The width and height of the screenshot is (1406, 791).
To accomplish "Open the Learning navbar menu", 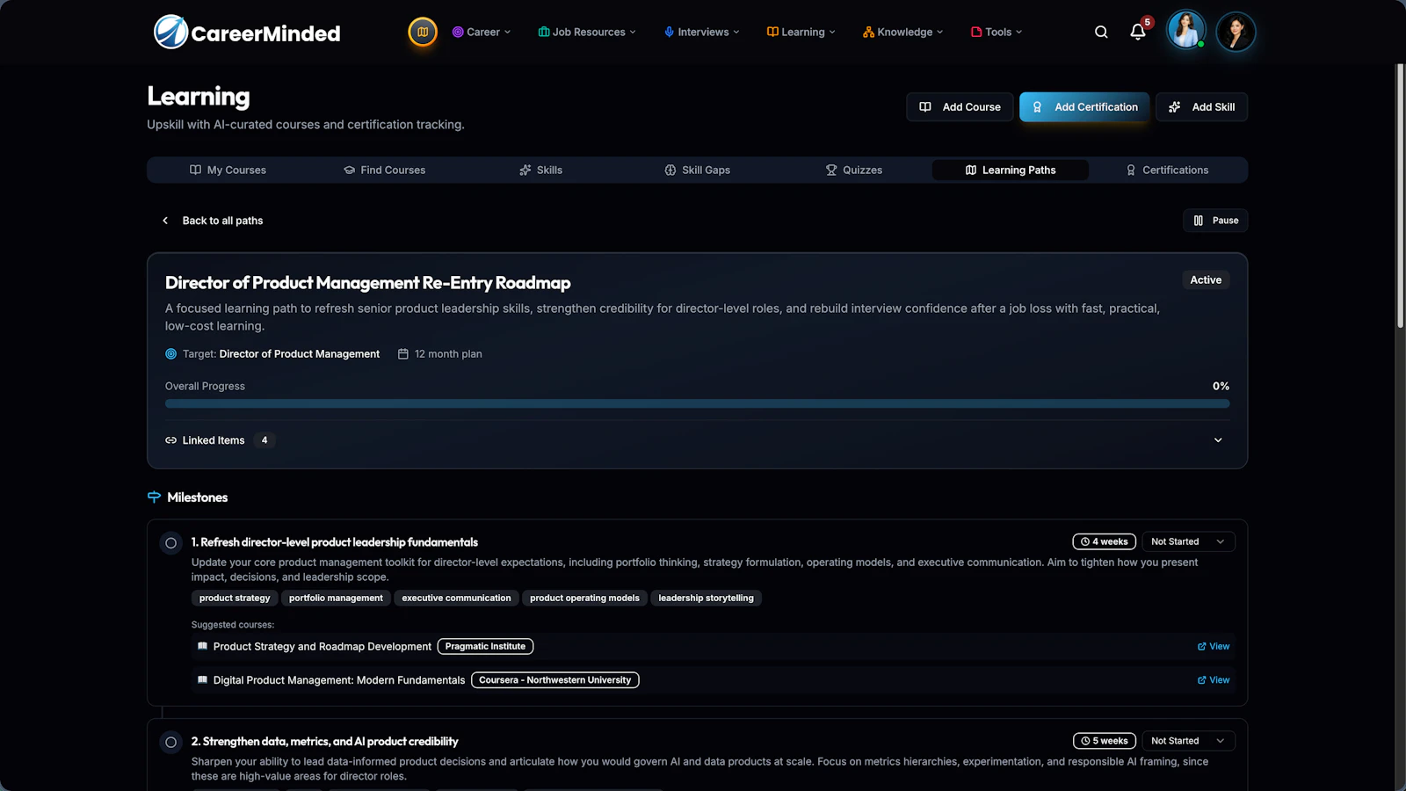I will coord(801,32).
